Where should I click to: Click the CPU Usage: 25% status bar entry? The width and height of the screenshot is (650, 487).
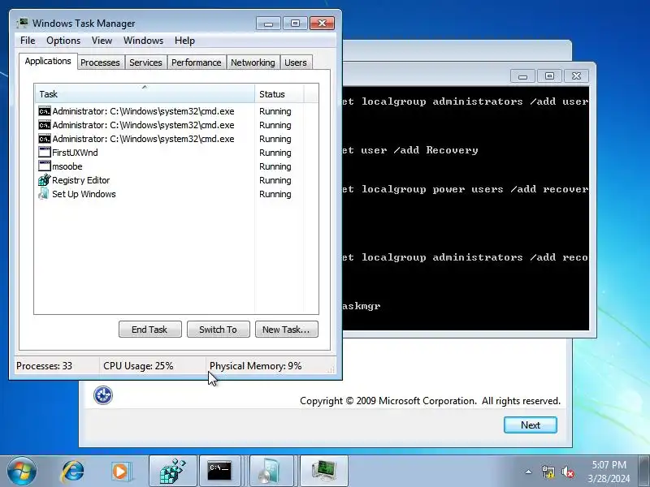pos(138,366)
